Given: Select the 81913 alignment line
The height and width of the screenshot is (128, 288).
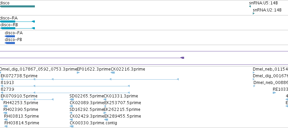Looking at the screenshot, I should click(x=65, y=86).
